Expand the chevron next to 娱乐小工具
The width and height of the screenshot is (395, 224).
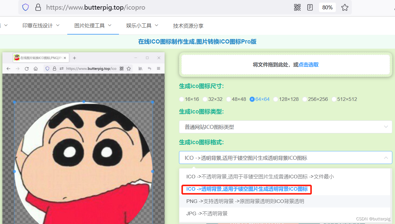tap(156, 26)
